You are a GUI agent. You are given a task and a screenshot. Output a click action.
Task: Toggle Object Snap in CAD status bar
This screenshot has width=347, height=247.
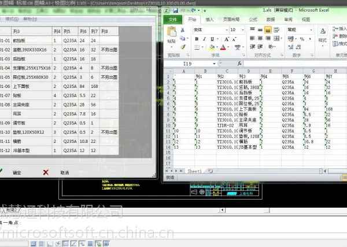click(66, 244)
